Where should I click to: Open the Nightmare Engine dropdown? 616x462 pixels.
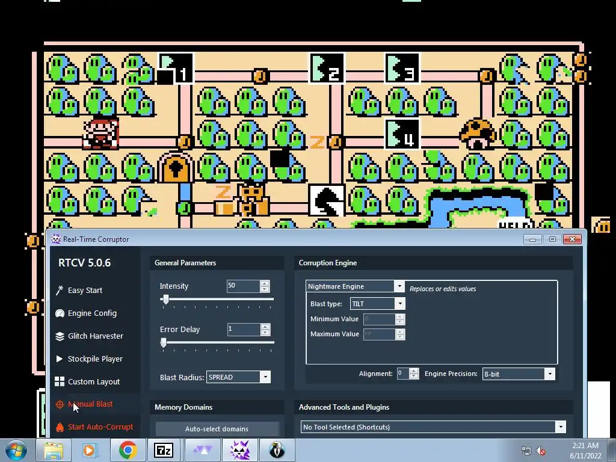pyautogui.click(x=355, y=286)
